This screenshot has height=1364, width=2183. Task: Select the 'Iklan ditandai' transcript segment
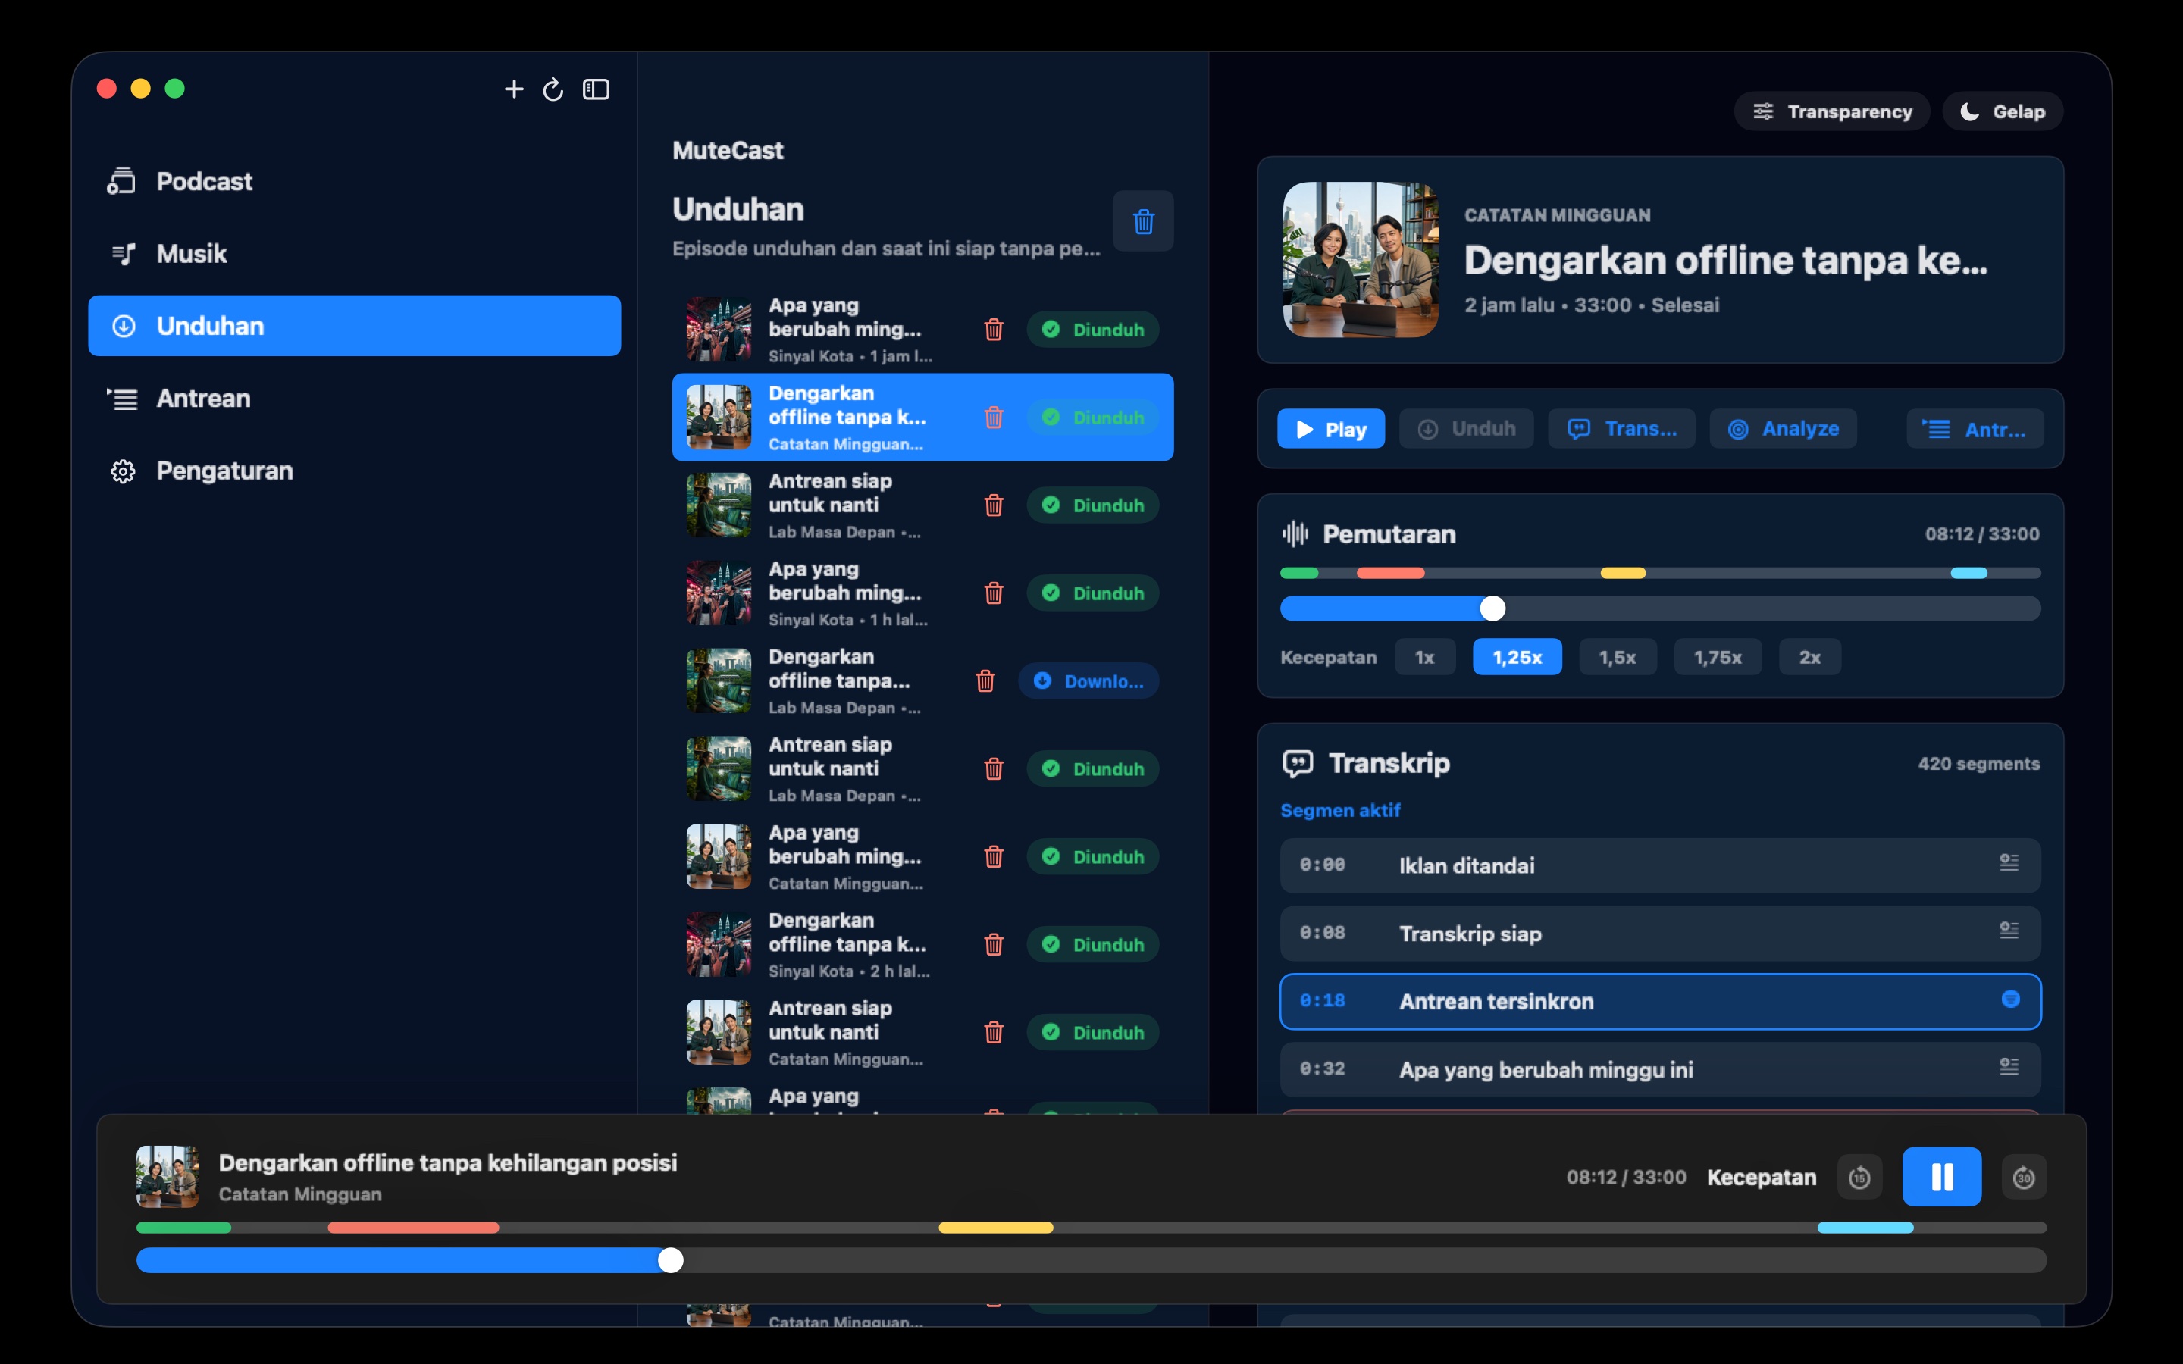pos(1660,865)
